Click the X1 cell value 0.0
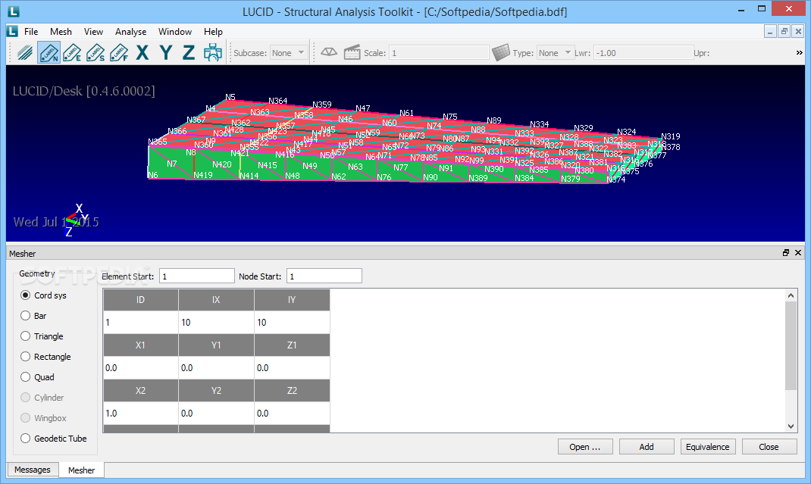The image size is (811, 484). [x=141, y=367]
